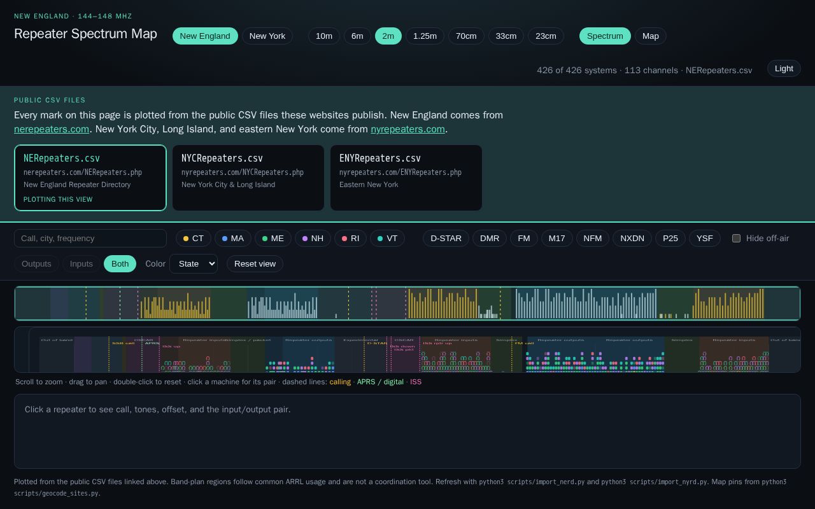Select the 23cm band
Viewport: 815px width, 509px height.
coord(546,36)
